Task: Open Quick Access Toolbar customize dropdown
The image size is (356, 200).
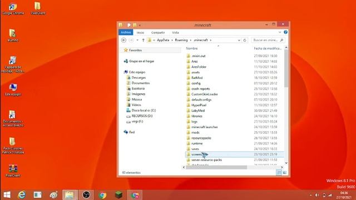Action: [140, 25]
